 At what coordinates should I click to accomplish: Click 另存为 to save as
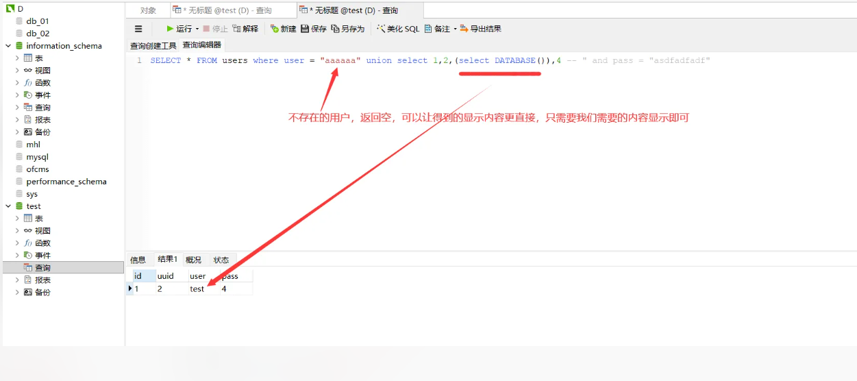(x=347, y=29)
